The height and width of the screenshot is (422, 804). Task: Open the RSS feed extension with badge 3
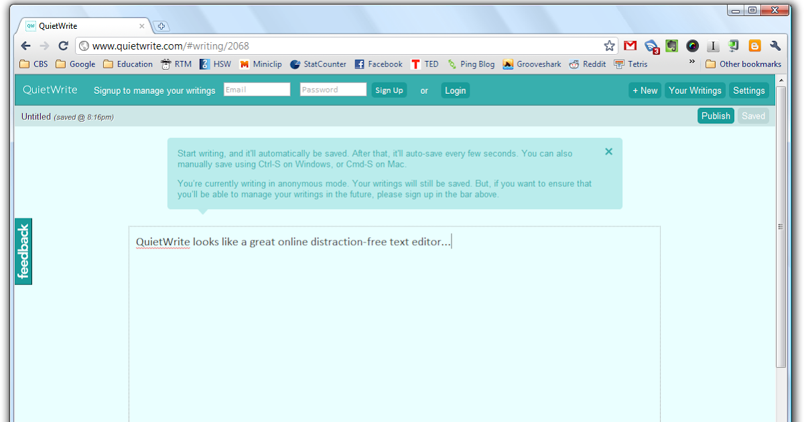click(651, 46)
